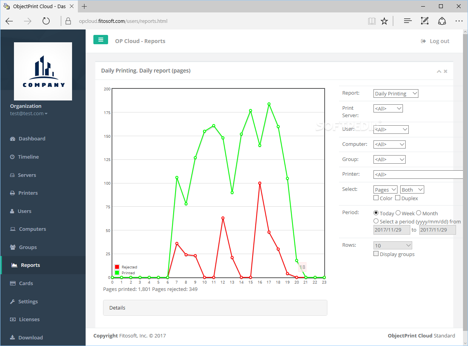The image size is (468, 346).
Task: Open the Report type Daily Printing dropdown
Action: [x=396, y=93]
